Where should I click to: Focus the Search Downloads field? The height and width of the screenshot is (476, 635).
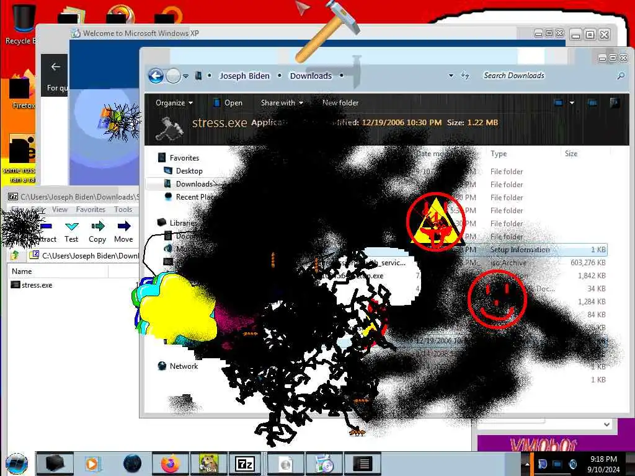[547, 76]
